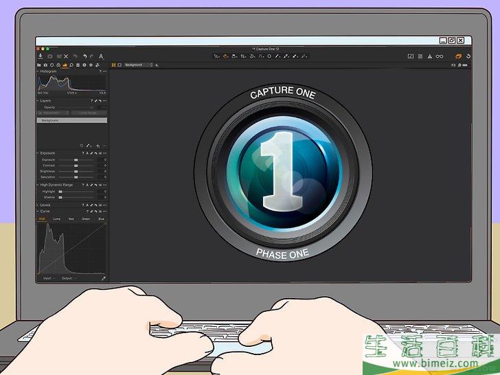This screenshot has height=375, width=500.
Task: Collapse the Curve panel
Action: 38,212
